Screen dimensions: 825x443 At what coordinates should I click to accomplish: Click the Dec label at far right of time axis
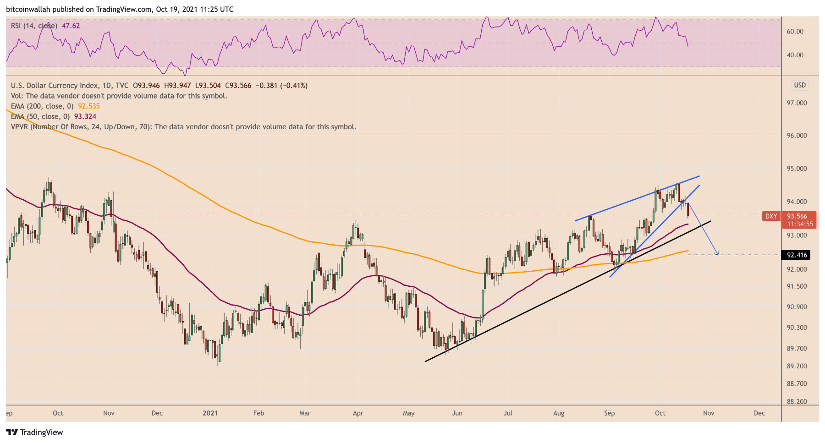coord(759,413)
